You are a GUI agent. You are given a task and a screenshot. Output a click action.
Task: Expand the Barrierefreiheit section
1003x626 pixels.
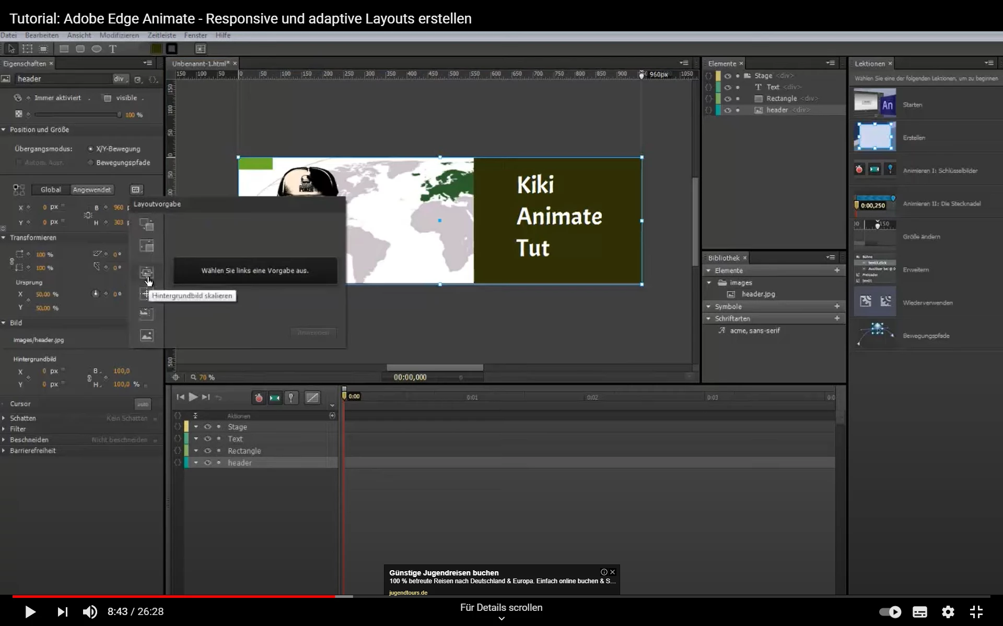point(4,451)
